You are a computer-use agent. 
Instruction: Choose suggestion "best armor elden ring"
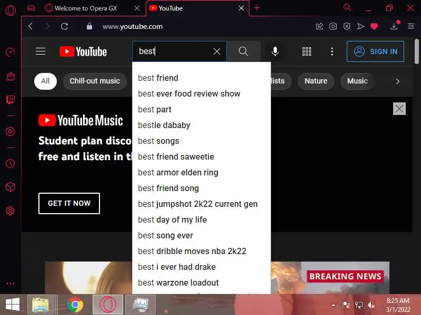[x=202, y=173]
